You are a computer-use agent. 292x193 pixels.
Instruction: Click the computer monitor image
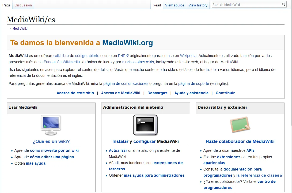pyautogui.click(x=51, y=125)
